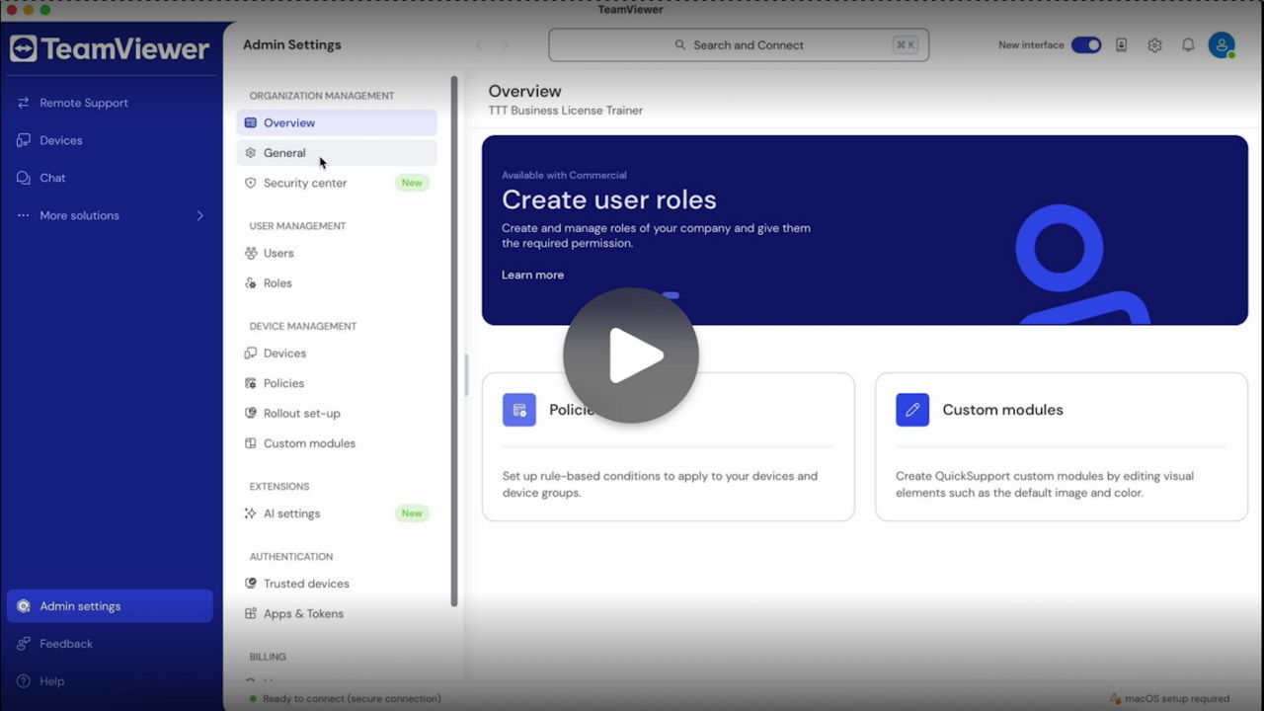Open settings via header gear icon
This screenshot has width=1264, height=711.
pos(1154,45)
